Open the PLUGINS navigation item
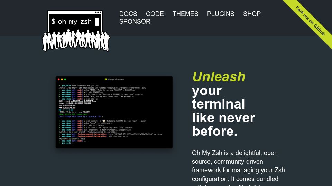Image resolution: width=332 pixels, height=186 pixels. [x=221, y=14]
